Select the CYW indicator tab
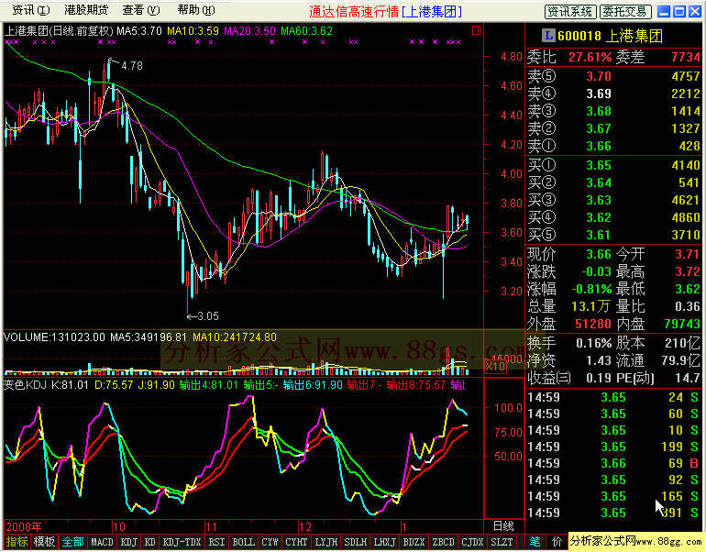The width and height of the screenshot is (706, 552). coord(270,542)
